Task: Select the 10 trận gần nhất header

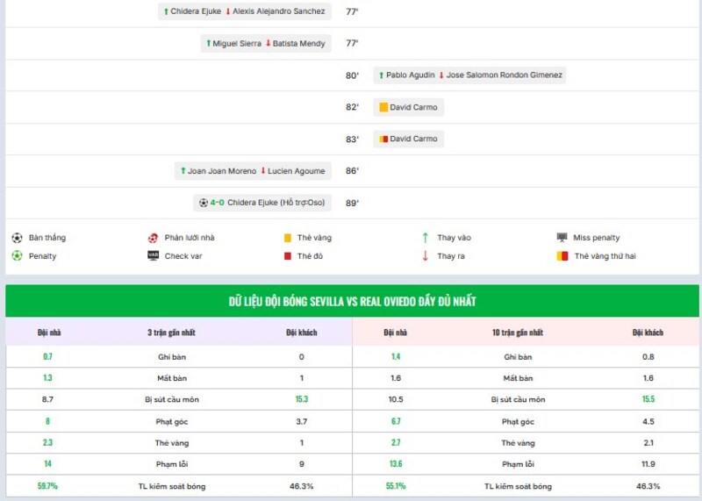Action: [x=517, y=333]
